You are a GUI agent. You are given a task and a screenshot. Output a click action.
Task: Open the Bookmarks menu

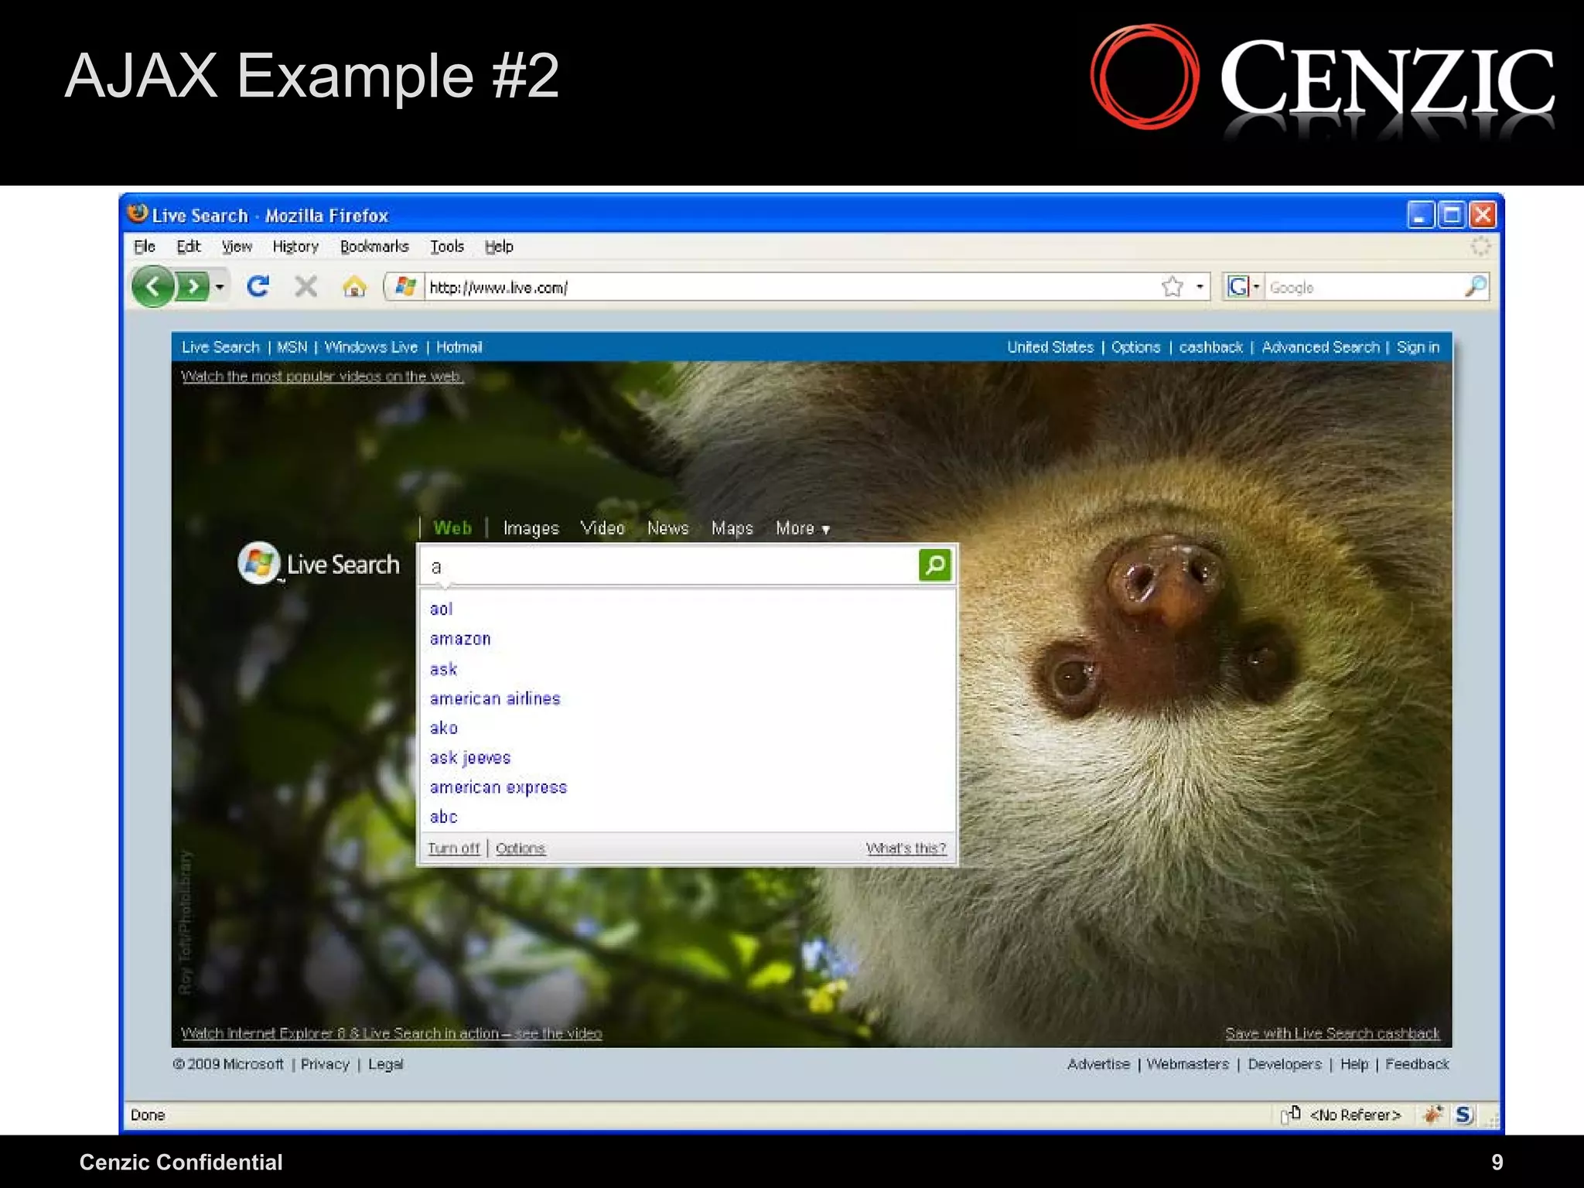(x=374, y=247)
